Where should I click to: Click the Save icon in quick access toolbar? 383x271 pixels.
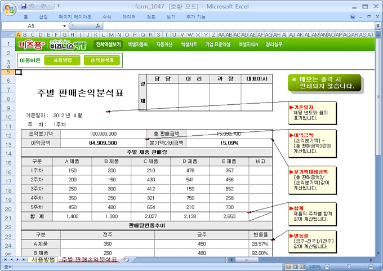23,6
